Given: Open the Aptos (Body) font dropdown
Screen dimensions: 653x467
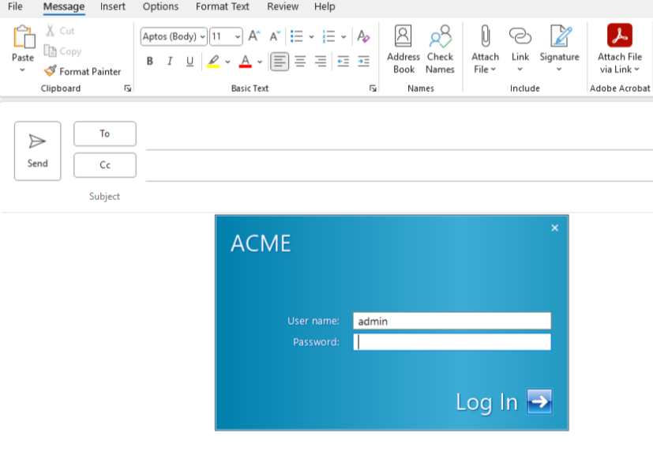Looking at the screenshot, I should [172, 36].
